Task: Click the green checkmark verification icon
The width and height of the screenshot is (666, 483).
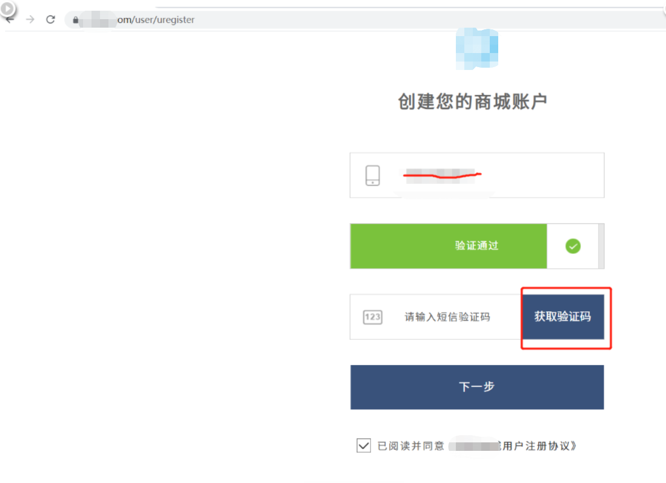Action: 573,246
